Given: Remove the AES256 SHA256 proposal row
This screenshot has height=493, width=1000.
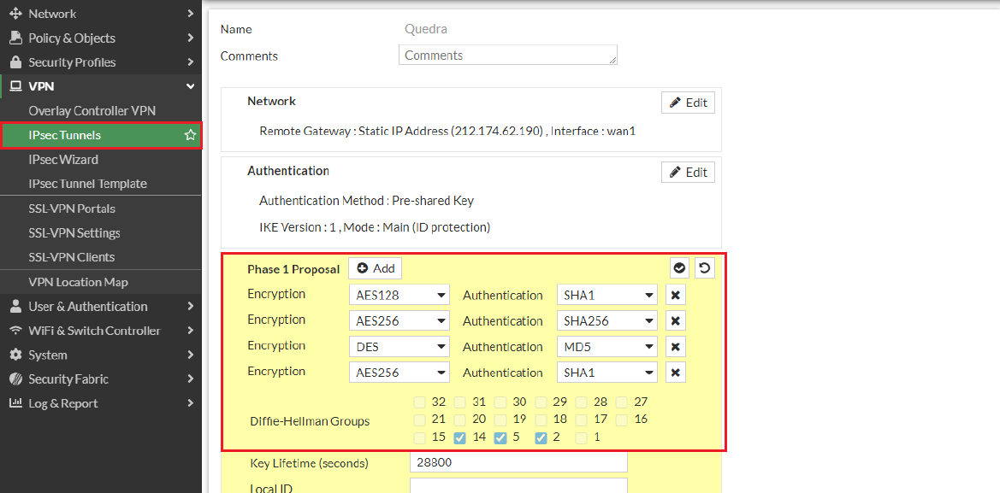Looking at the screenshot, I should (676, 321).
